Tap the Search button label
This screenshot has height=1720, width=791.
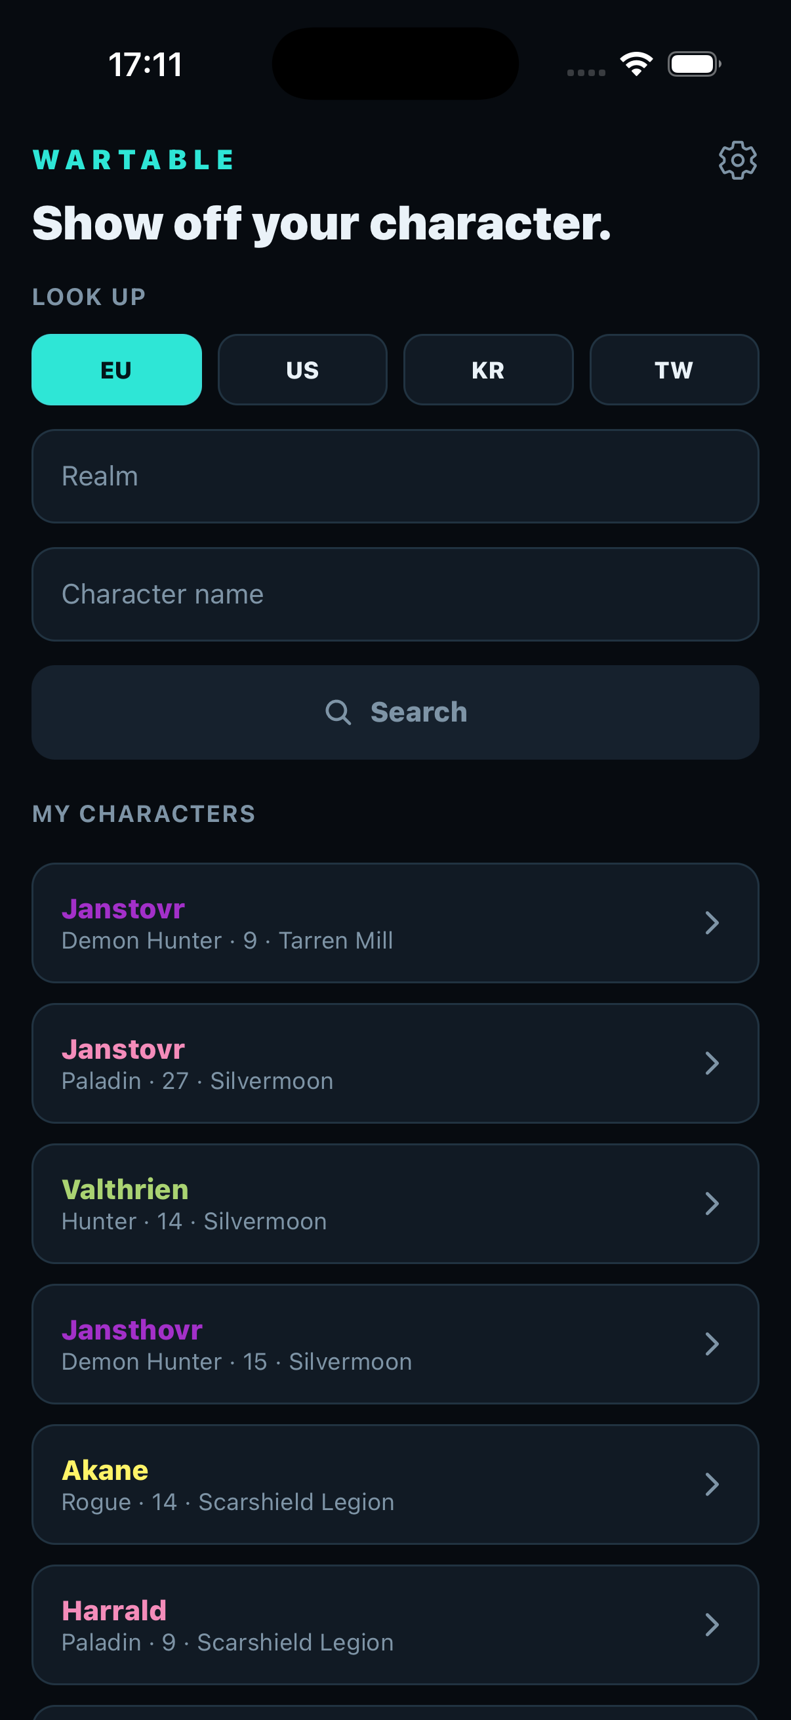(418, 712)
